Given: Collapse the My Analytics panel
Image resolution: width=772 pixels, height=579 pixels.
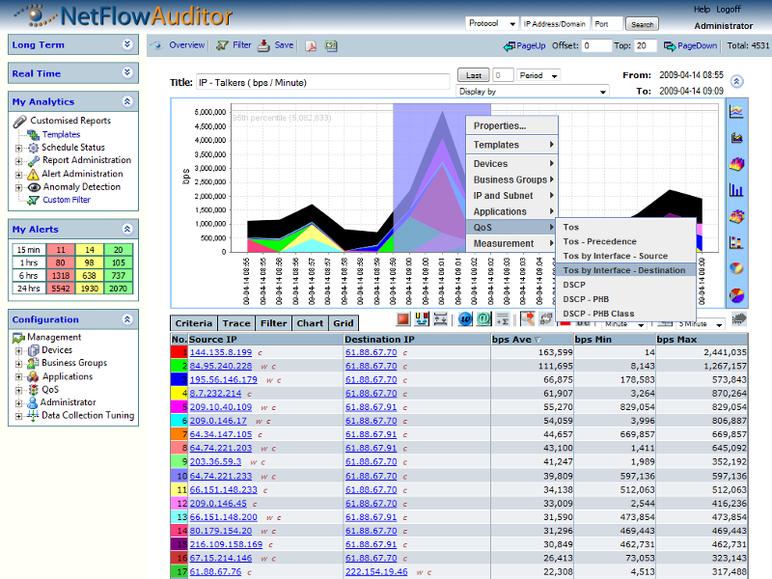Looking at the screenshot, I should click(127, 101).
